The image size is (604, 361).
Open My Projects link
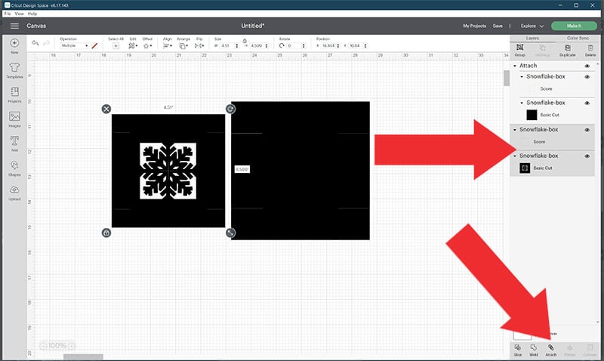coord(473,26)
